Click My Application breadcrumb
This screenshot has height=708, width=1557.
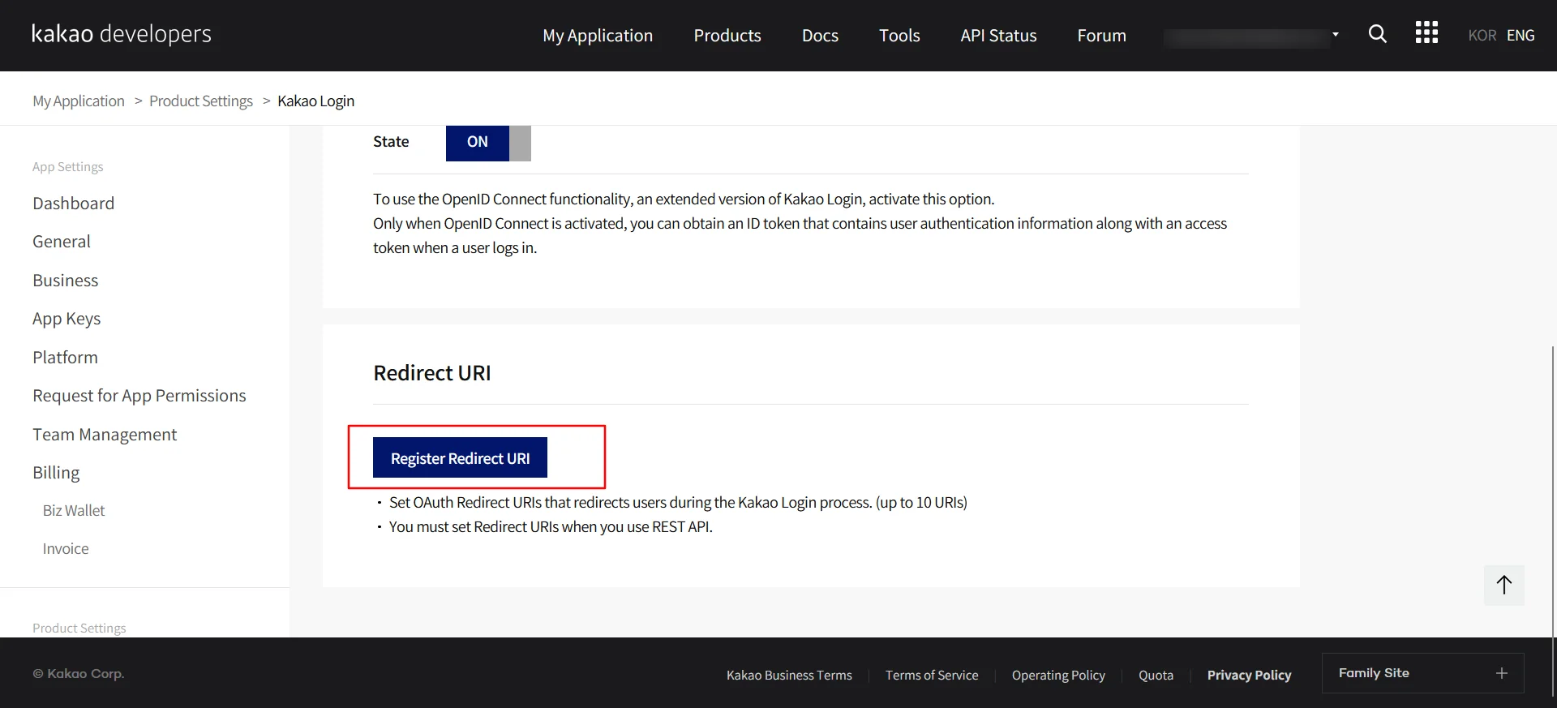point(79,101)
